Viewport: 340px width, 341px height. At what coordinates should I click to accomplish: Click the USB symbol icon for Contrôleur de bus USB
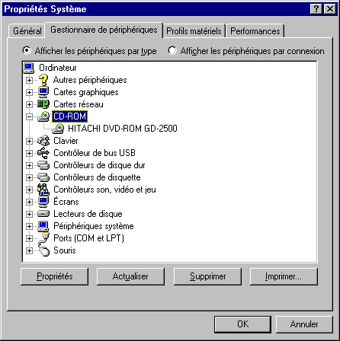coord(43,153)
